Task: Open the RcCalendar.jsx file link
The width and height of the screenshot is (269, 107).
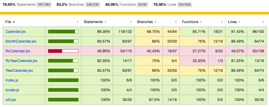Action: (18, 51)
